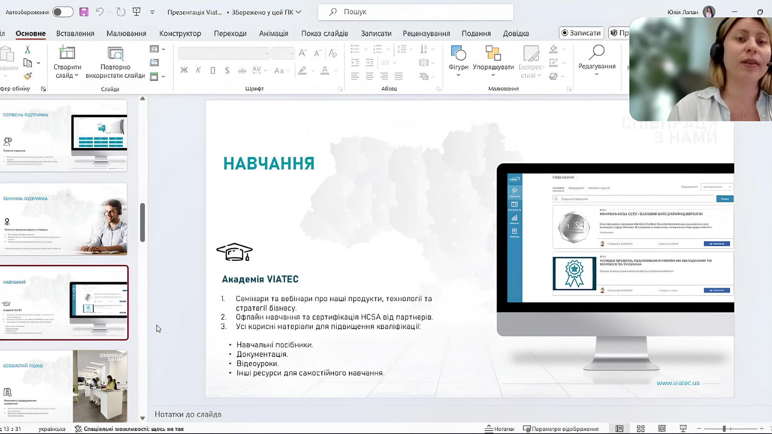Screen dimensions: 772x434
Task: Redo the last action
Action: pyautogui.click(x=121, y=12)
